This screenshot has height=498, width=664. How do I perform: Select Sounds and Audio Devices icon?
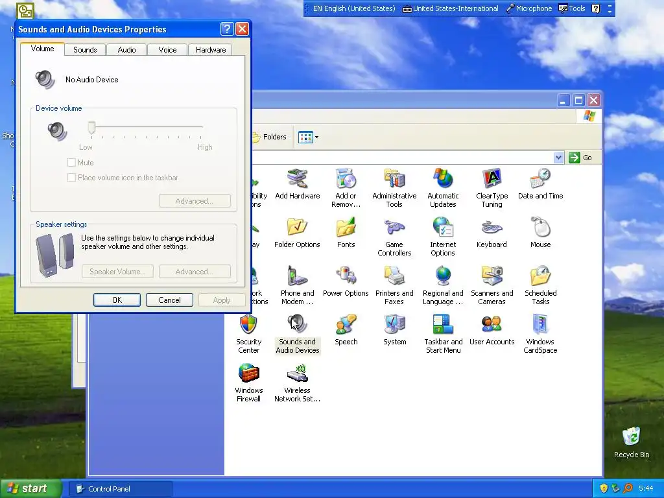(x=297, y=334)
